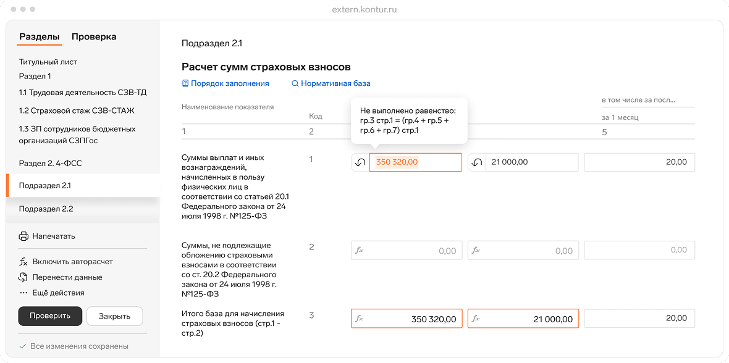Click the fx icon in the Итого база row
Screen dimensions: 729x363
(x=360, y=318)
